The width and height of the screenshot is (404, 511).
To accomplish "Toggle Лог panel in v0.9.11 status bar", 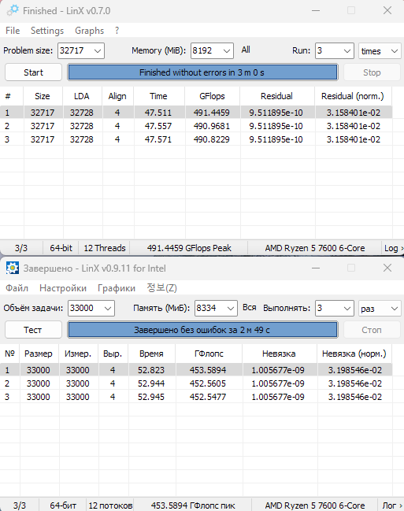I will coord(391,505).
